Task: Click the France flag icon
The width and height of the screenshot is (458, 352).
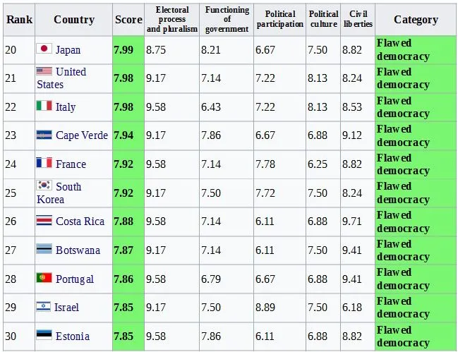Action: coord(44,164)
